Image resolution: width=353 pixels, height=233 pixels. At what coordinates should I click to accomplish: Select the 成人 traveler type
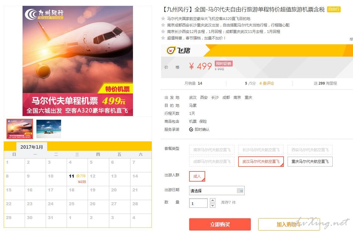click(x=197, y=176)
